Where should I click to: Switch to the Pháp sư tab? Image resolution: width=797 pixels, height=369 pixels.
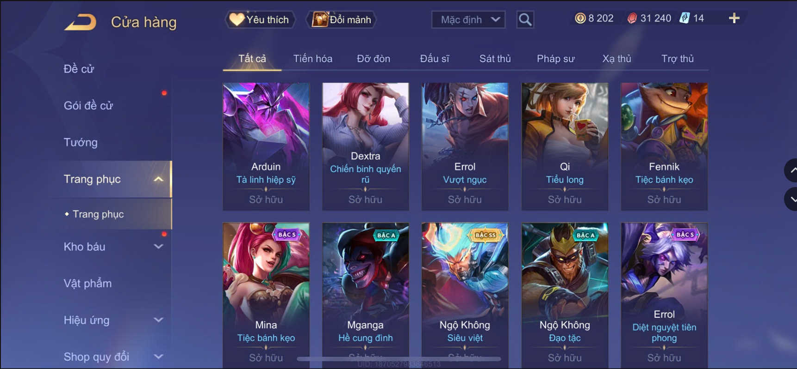coord(555,59)
